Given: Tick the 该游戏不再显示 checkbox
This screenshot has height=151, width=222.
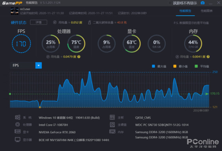Looking at the screenshot, I should click(170, 3).
